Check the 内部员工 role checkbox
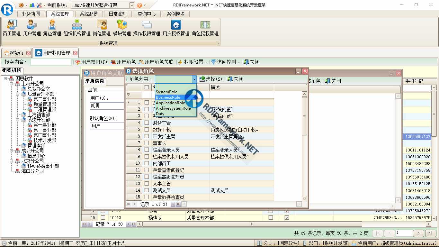This screenshot has height=247, width=439. tap(147, 163)
